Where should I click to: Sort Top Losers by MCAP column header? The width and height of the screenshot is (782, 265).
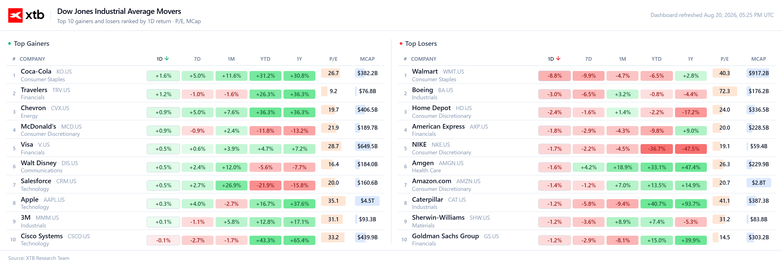758,59
